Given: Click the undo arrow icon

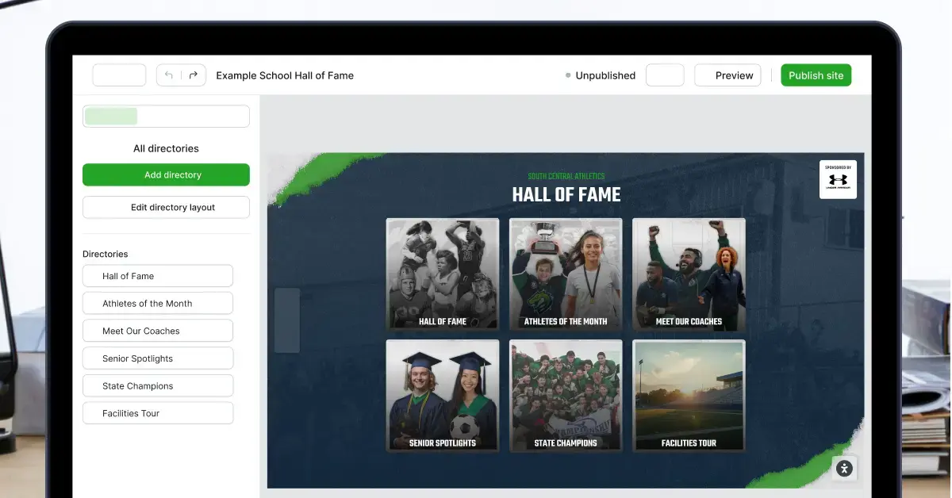Looking at the screenshot, I should coord(168,75).
